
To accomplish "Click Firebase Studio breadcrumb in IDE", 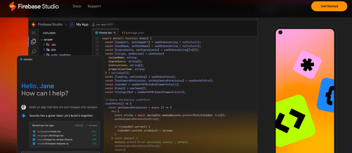I will pos(50,25).
